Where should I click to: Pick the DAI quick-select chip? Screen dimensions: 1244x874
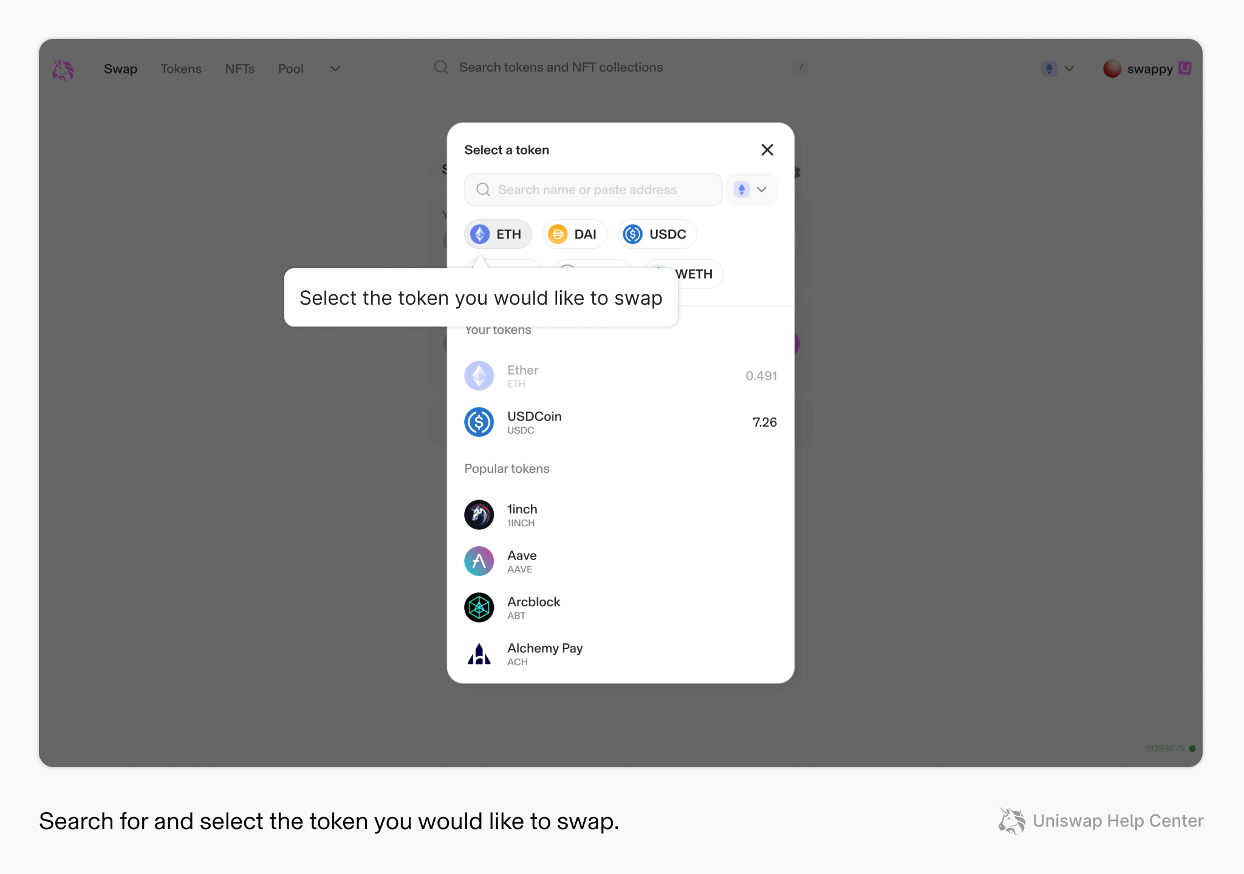[x=574, y=234]
